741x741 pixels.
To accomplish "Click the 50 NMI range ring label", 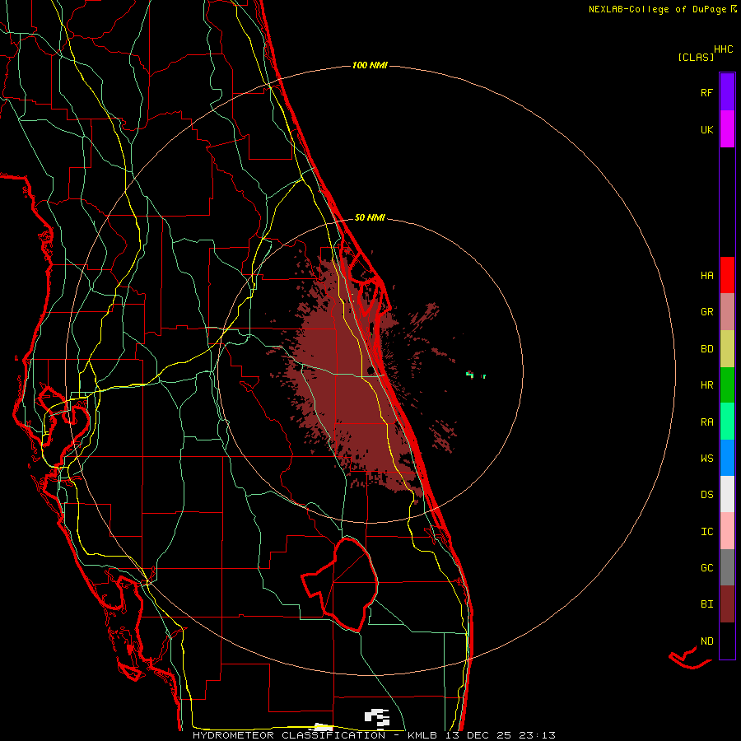I will [370, 217].
